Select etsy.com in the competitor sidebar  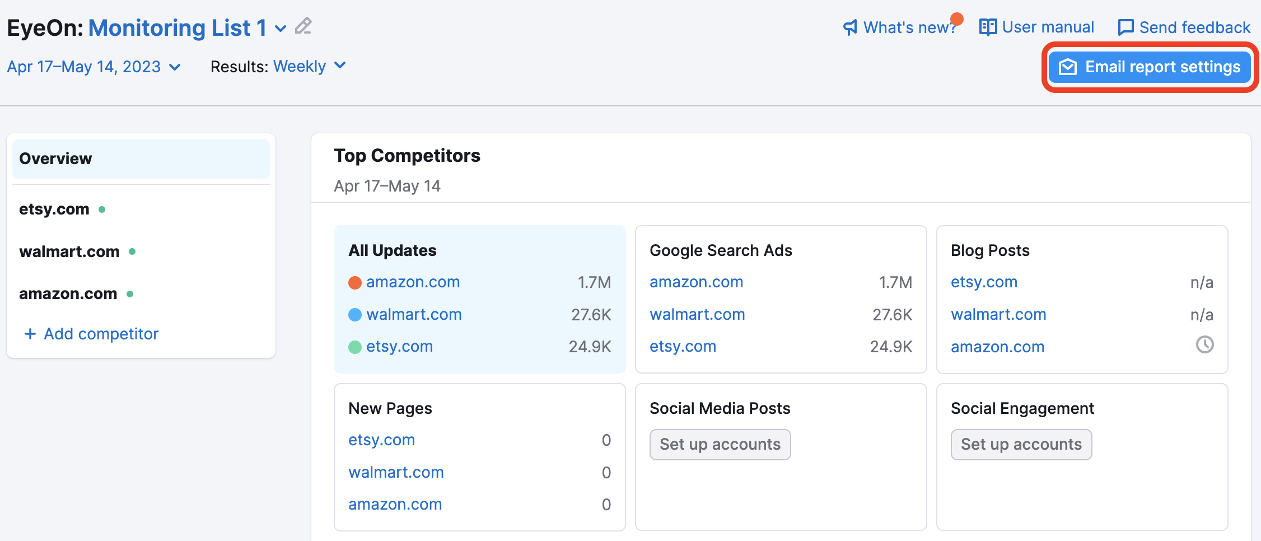pyautogui.click(x=54, y=208)
